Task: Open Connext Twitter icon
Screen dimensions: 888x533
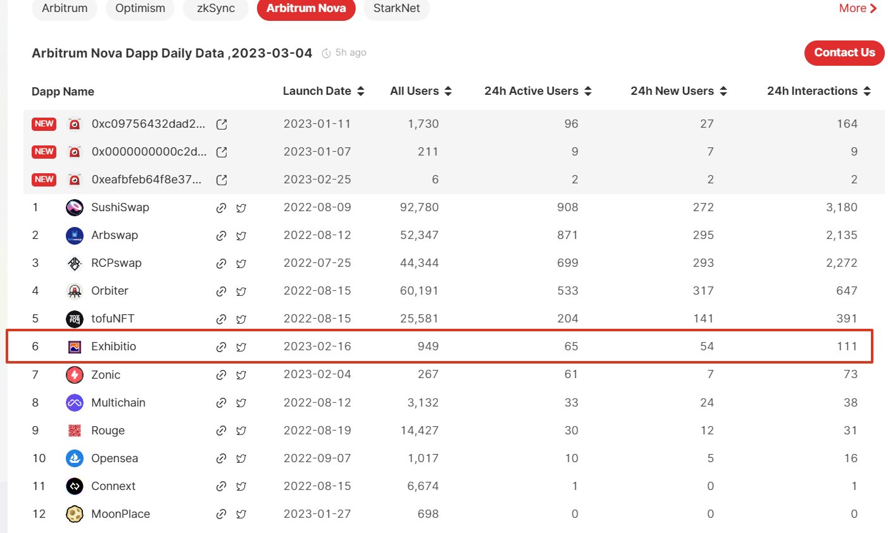Action: [241, 486]
